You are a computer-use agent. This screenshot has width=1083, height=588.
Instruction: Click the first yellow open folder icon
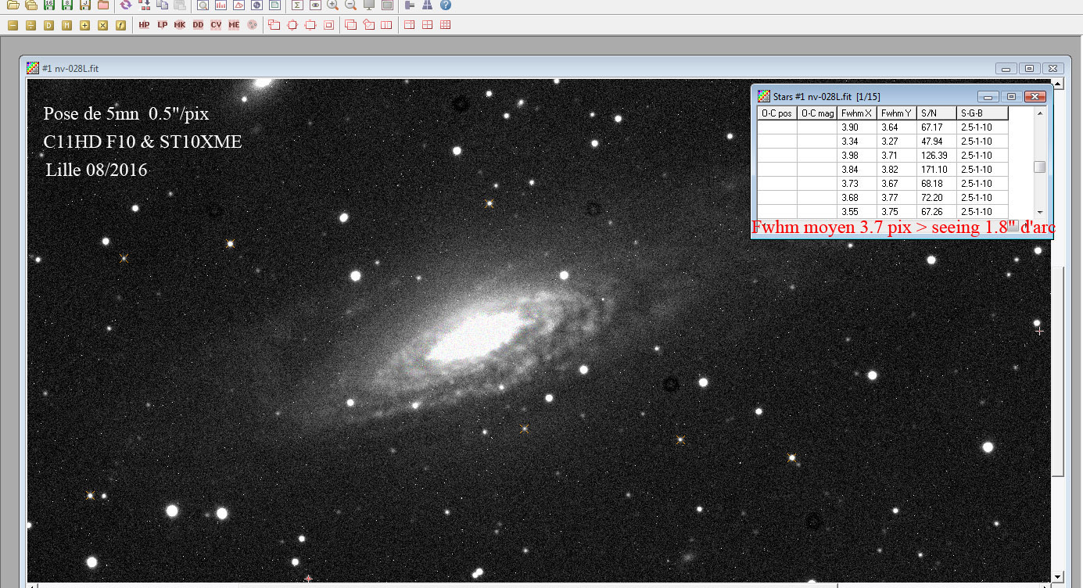pyautogui.click(x=13, y=5)
